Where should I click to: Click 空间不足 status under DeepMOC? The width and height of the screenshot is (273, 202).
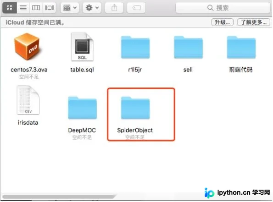(82, 137)
